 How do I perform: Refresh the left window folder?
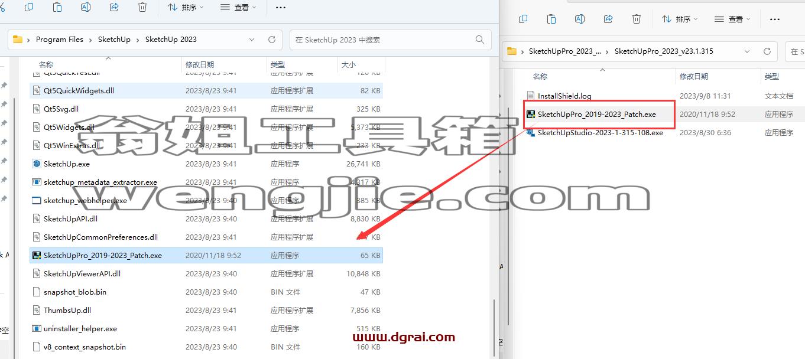click(272, 40)
